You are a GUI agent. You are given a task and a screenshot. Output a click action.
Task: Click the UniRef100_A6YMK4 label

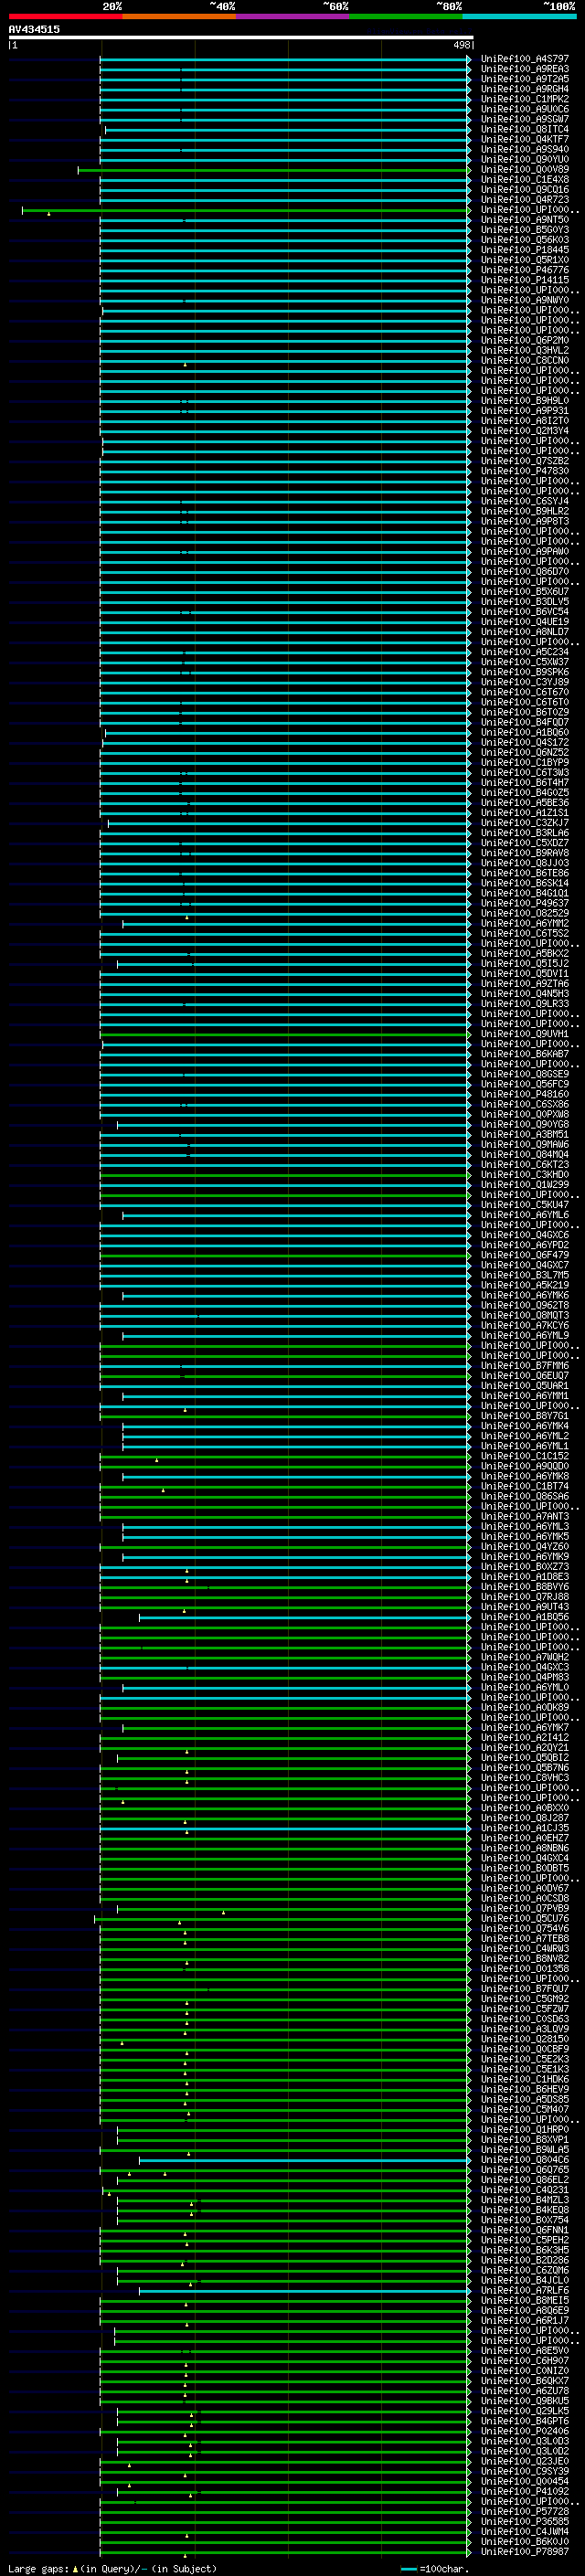click(x=524, y=1426)
